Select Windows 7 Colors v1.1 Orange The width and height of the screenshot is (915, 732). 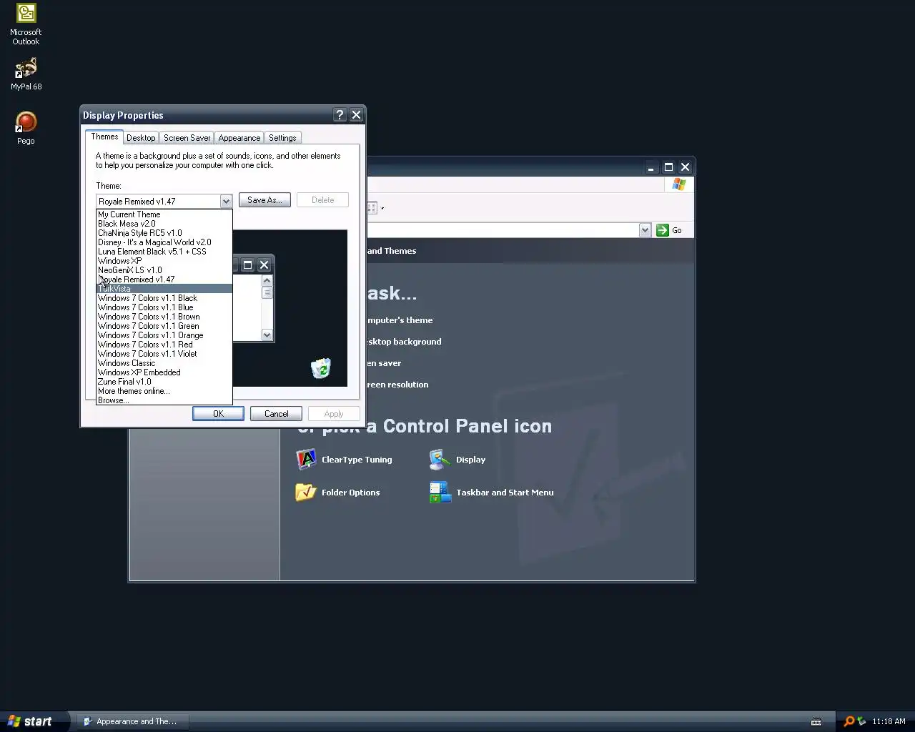[x=164, y=335]
